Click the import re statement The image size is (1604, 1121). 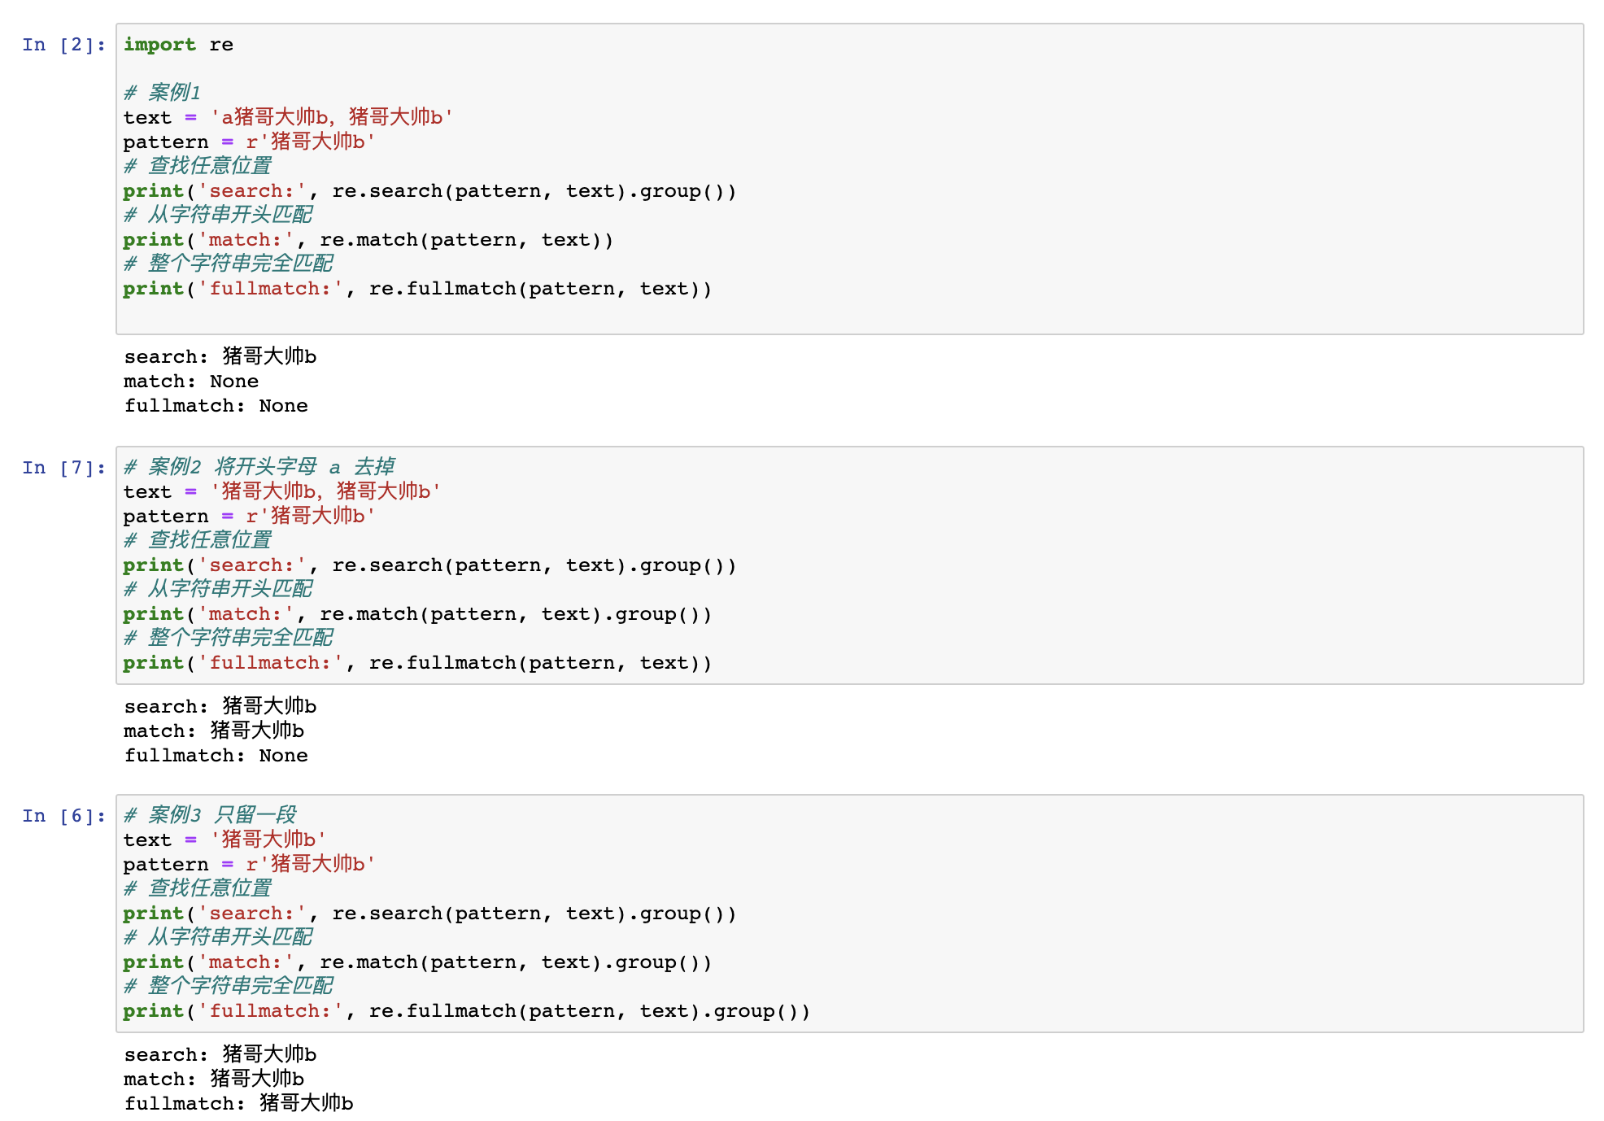point(177,45)
